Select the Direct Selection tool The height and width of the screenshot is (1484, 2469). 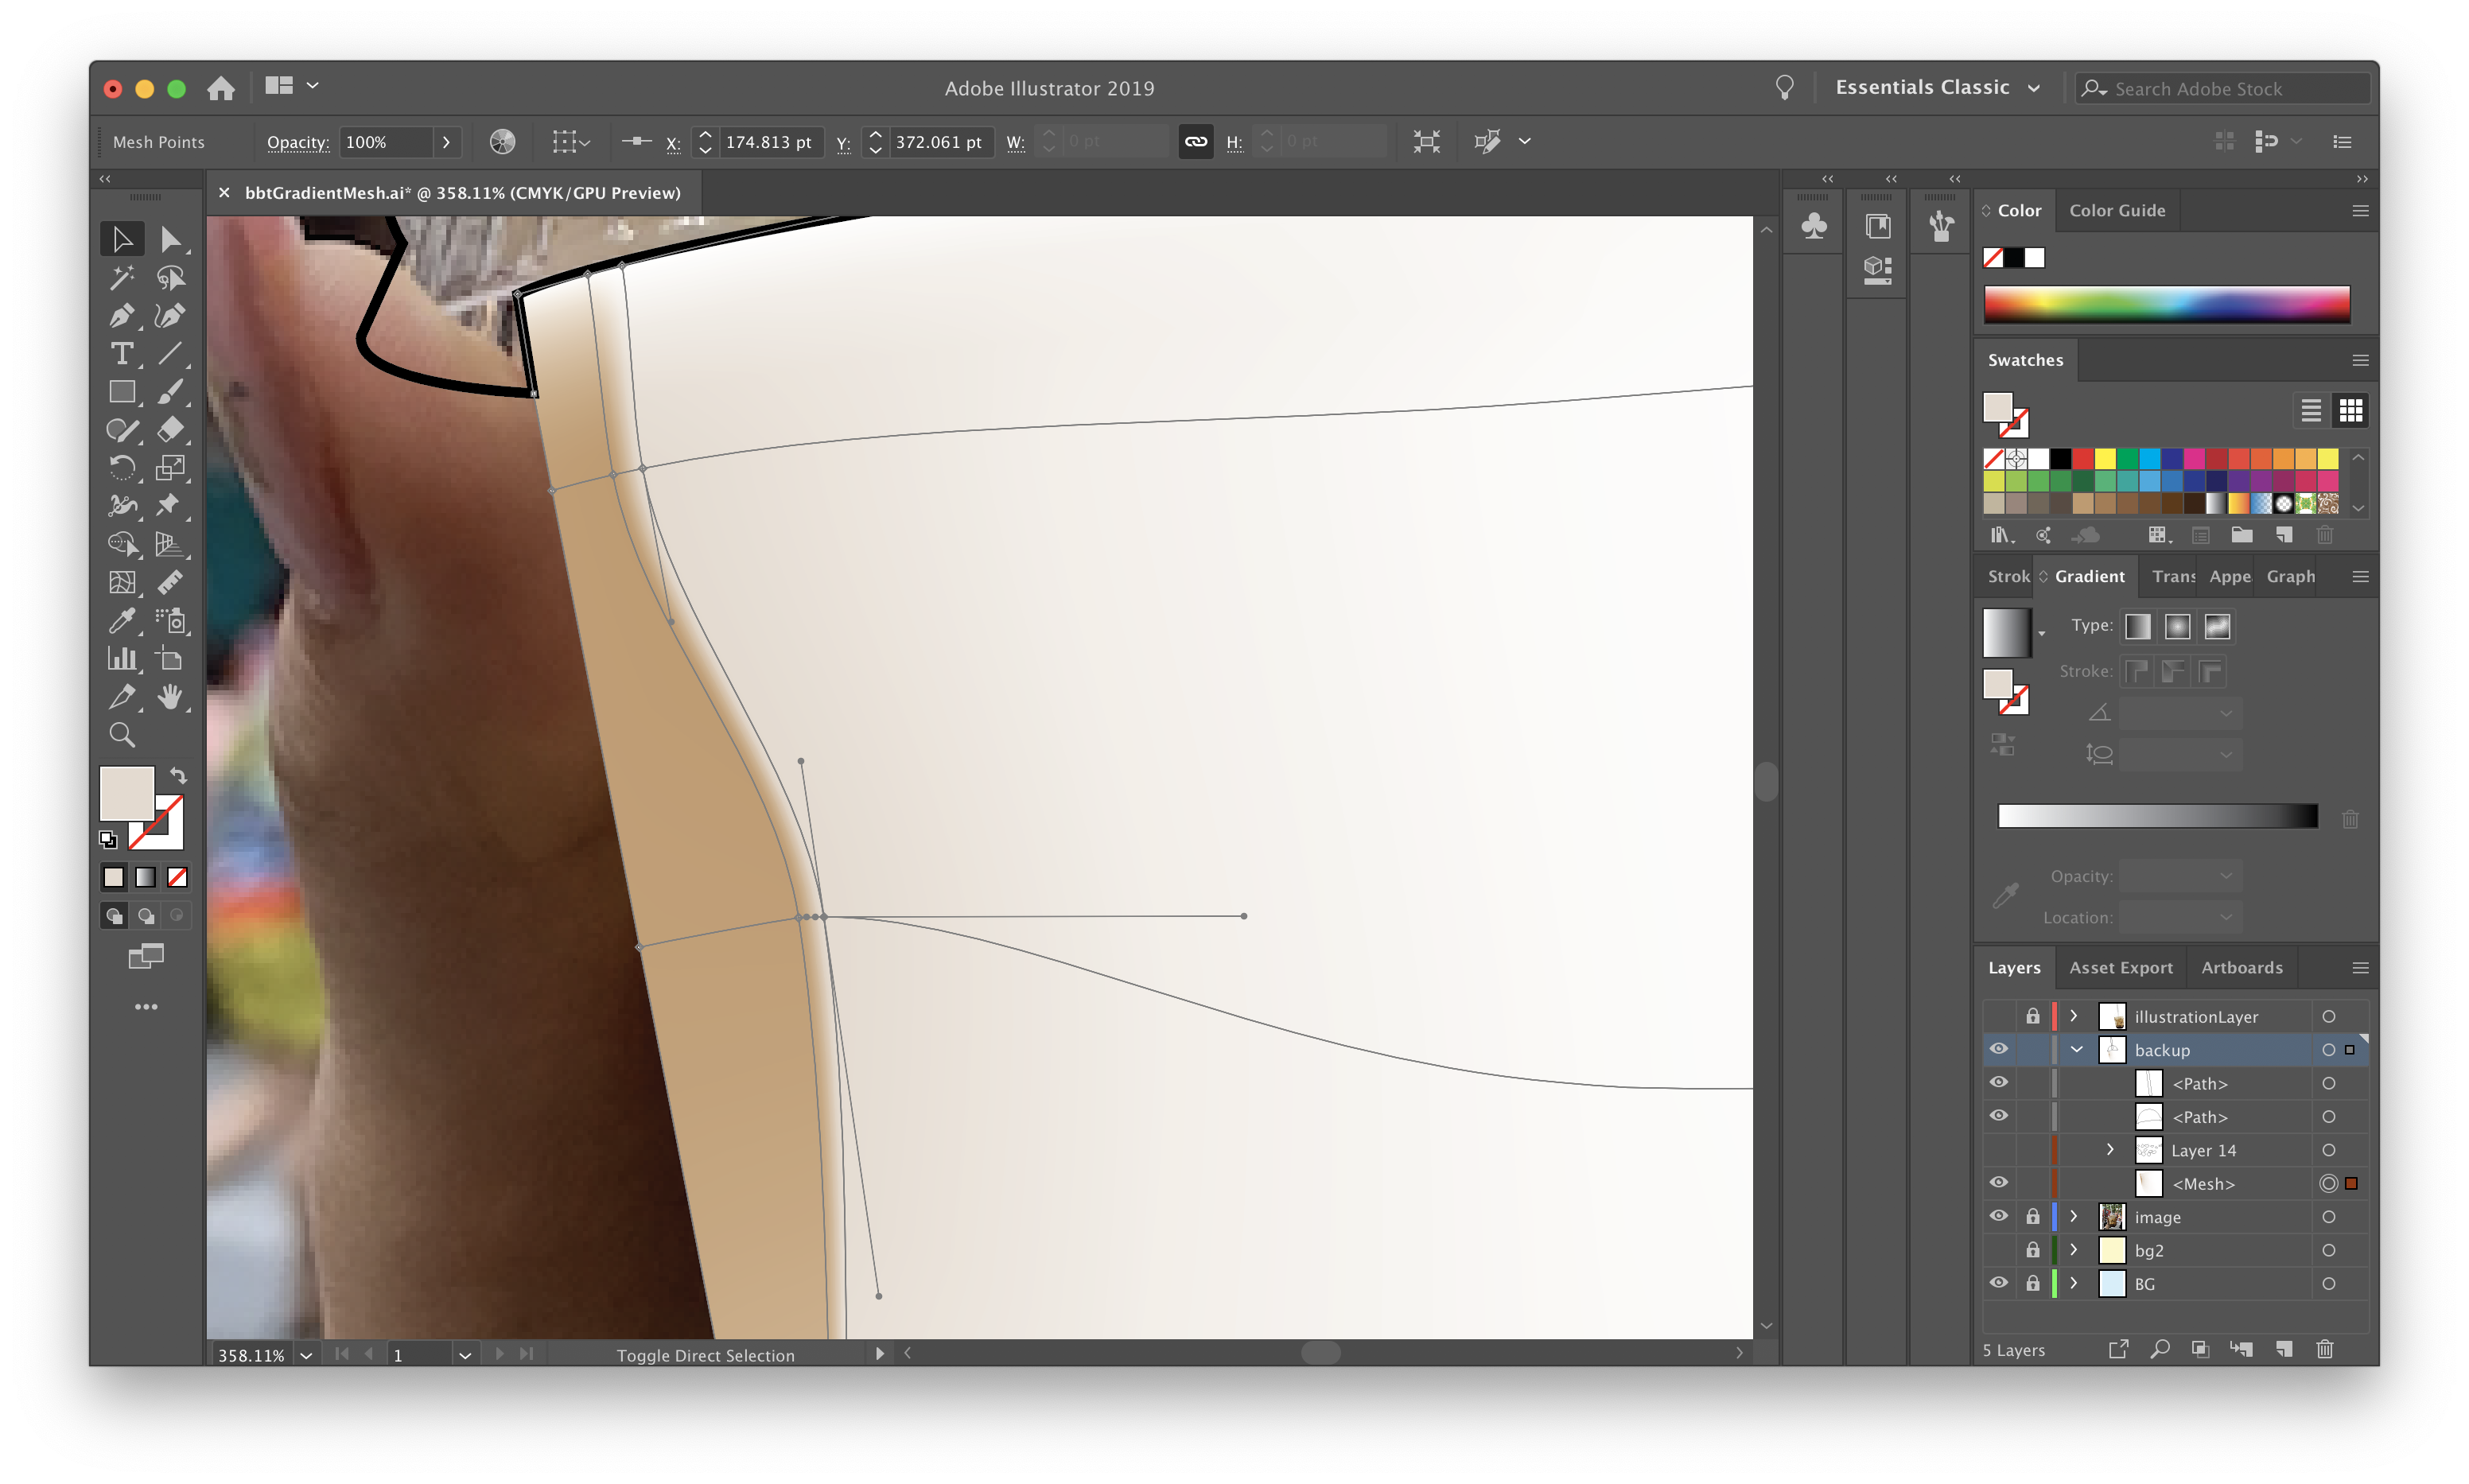(171, 238)
